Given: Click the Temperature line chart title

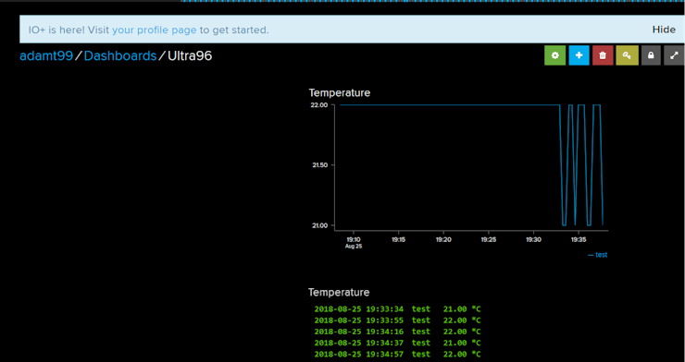Looking at the screenshot, I should (340, 92).
